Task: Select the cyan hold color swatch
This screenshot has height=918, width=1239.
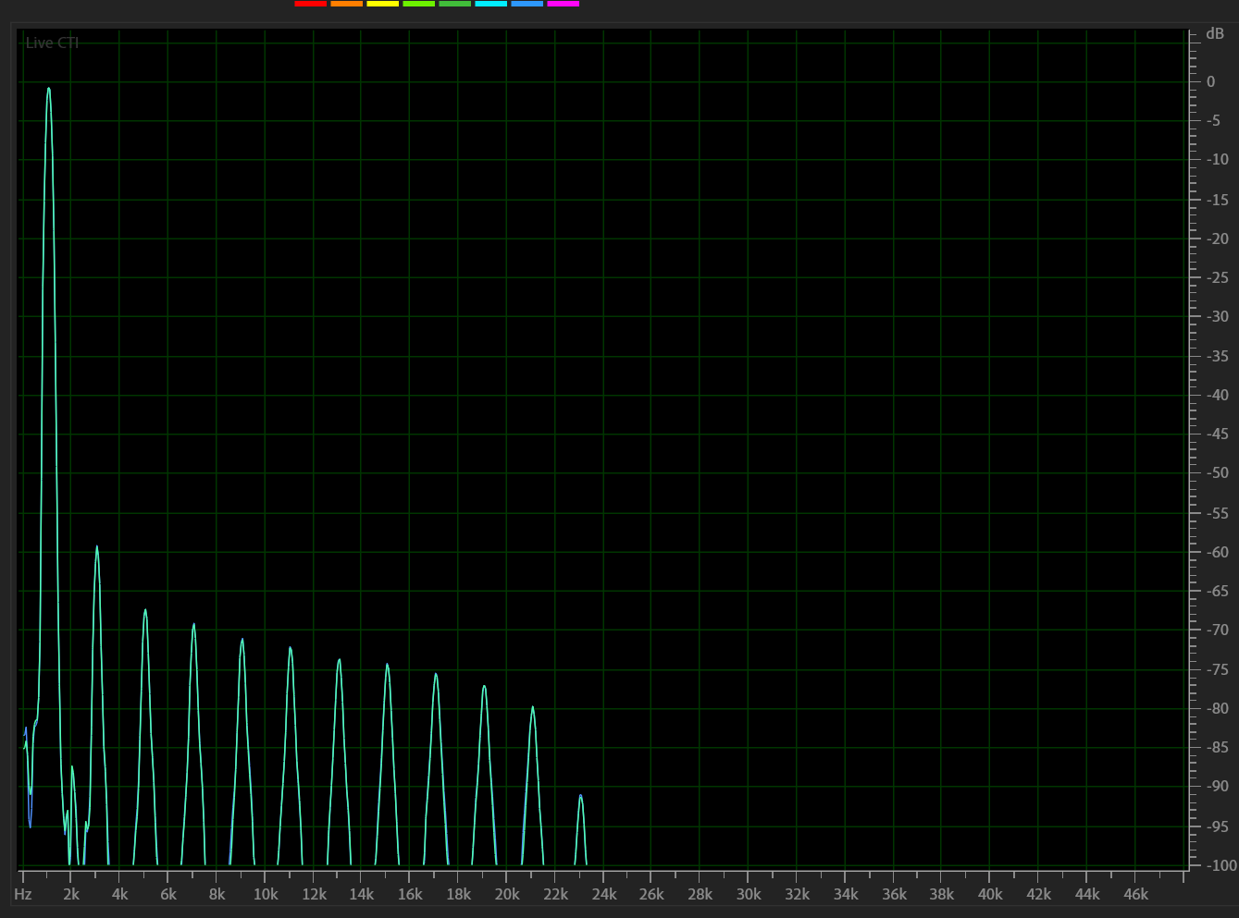Action: click(x=490, y=4)
